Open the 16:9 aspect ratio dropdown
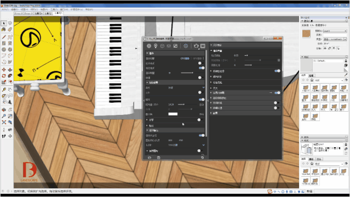Screen dimensions: 350x197 pyautogui.click(x=186, y=145)
